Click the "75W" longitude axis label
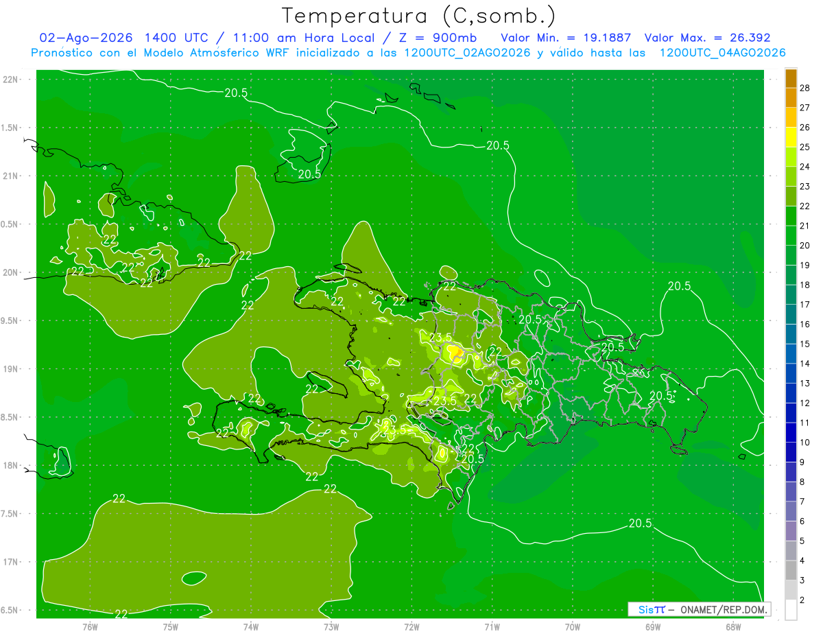Viewport: 823px width, 636px height. pos(171,626)
